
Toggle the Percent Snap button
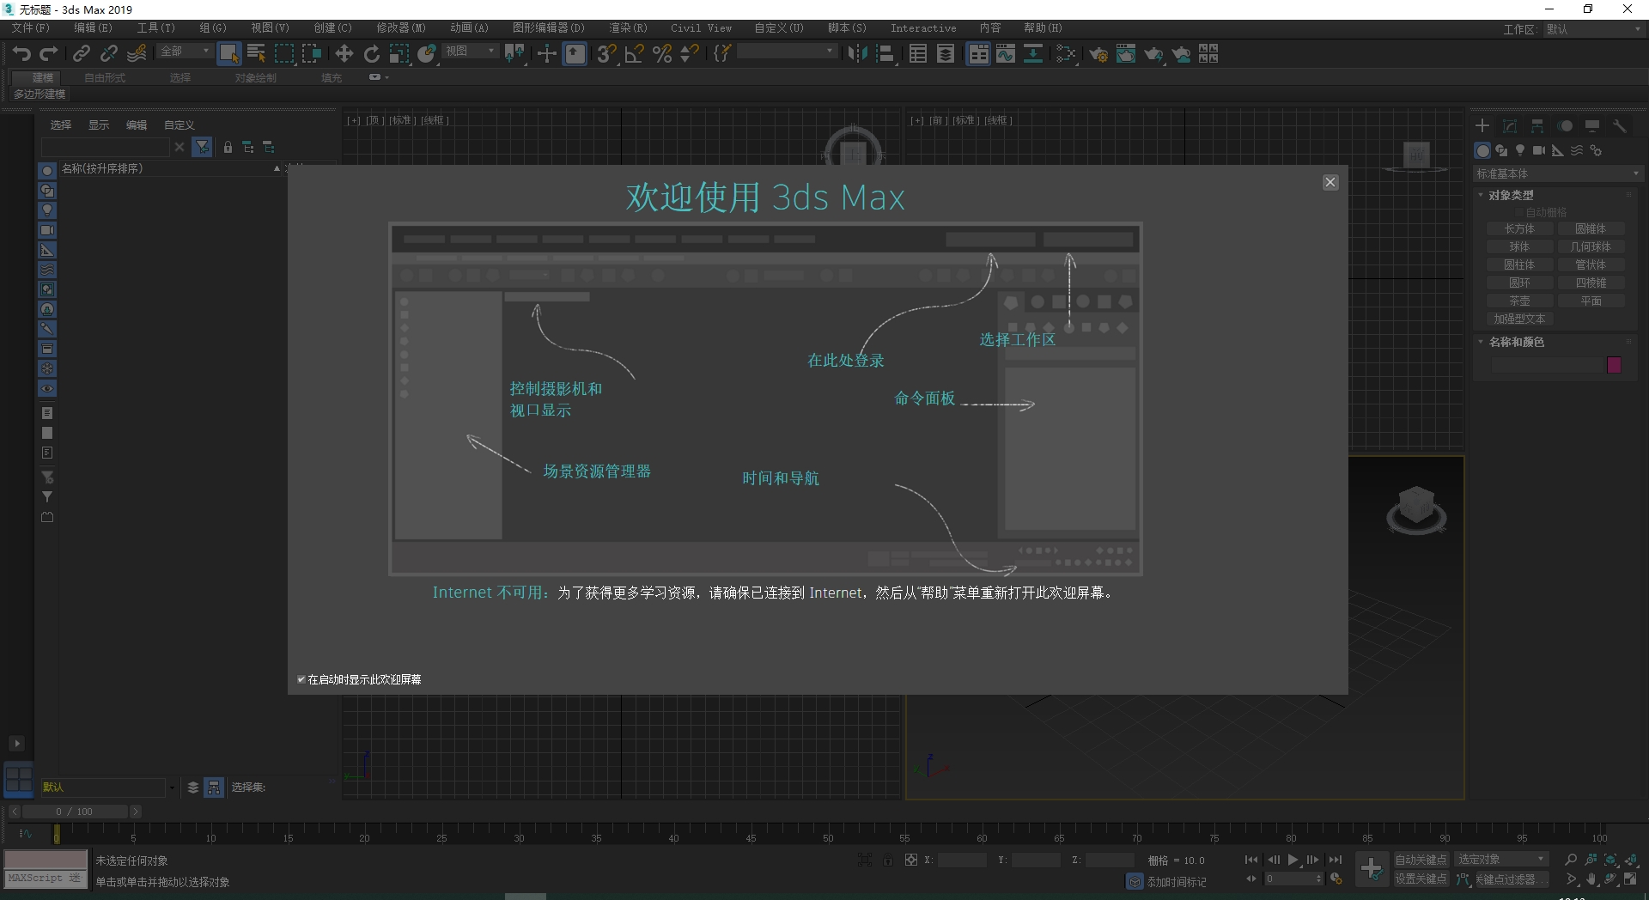tap(661, 54)
